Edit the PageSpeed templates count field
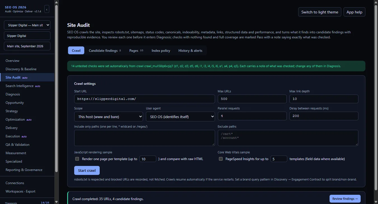This screenshot has height=204, width=378. [279, 159]
